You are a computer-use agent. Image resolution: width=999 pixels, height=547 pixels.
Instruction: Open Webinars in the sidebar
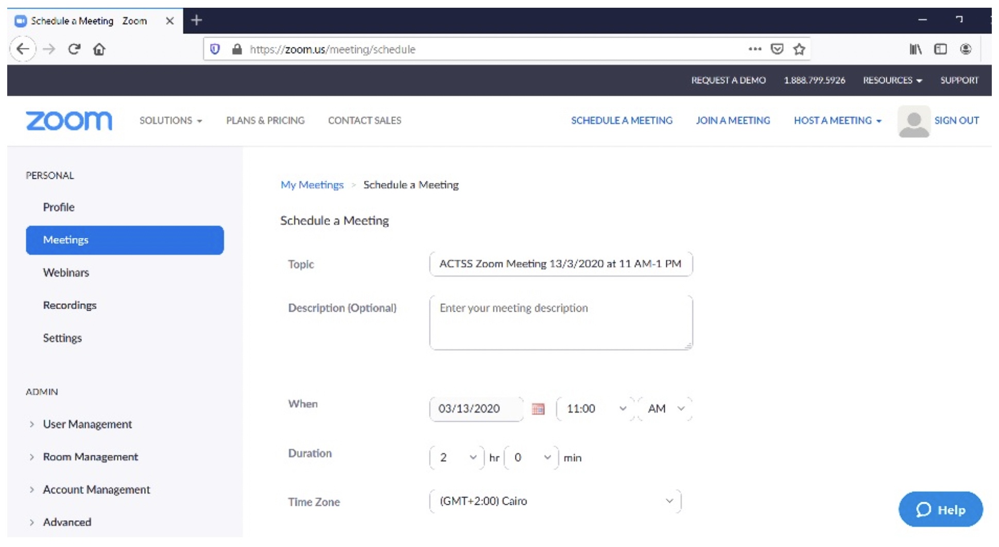point(66,272)
